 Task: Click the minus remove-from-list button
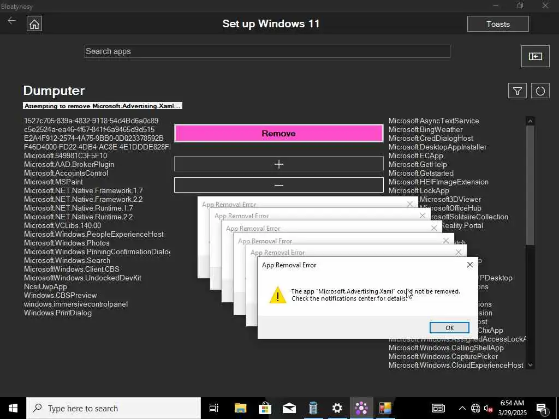[x=279, y=185]
